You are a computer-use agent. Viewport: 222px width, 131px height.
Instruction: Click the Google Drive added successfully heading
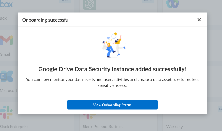click(112, 69)
